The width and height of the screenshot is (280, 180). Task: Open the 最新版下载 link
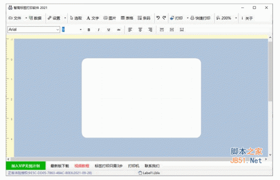coord(60,166)
